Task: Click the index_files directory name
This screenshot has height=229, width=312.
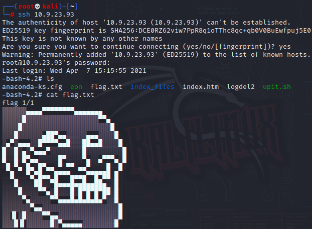Action: 152,87
